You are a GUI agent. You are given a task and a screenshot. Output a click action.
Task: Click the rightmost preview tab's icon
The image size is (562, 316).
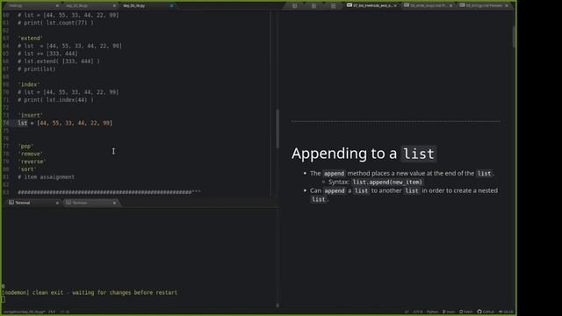pos(463,5)
